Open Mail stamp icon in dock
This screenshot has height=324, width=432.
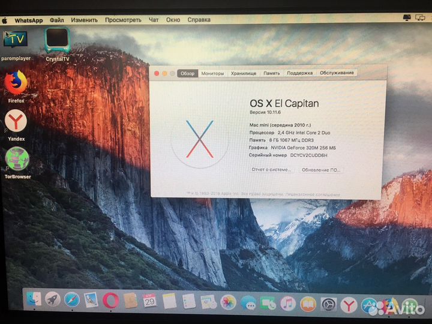click(x=91, y=300)
